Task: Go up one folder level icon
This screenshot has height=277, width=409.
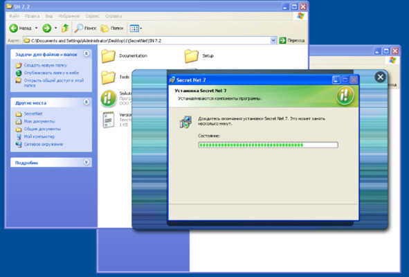Action: 65,28
